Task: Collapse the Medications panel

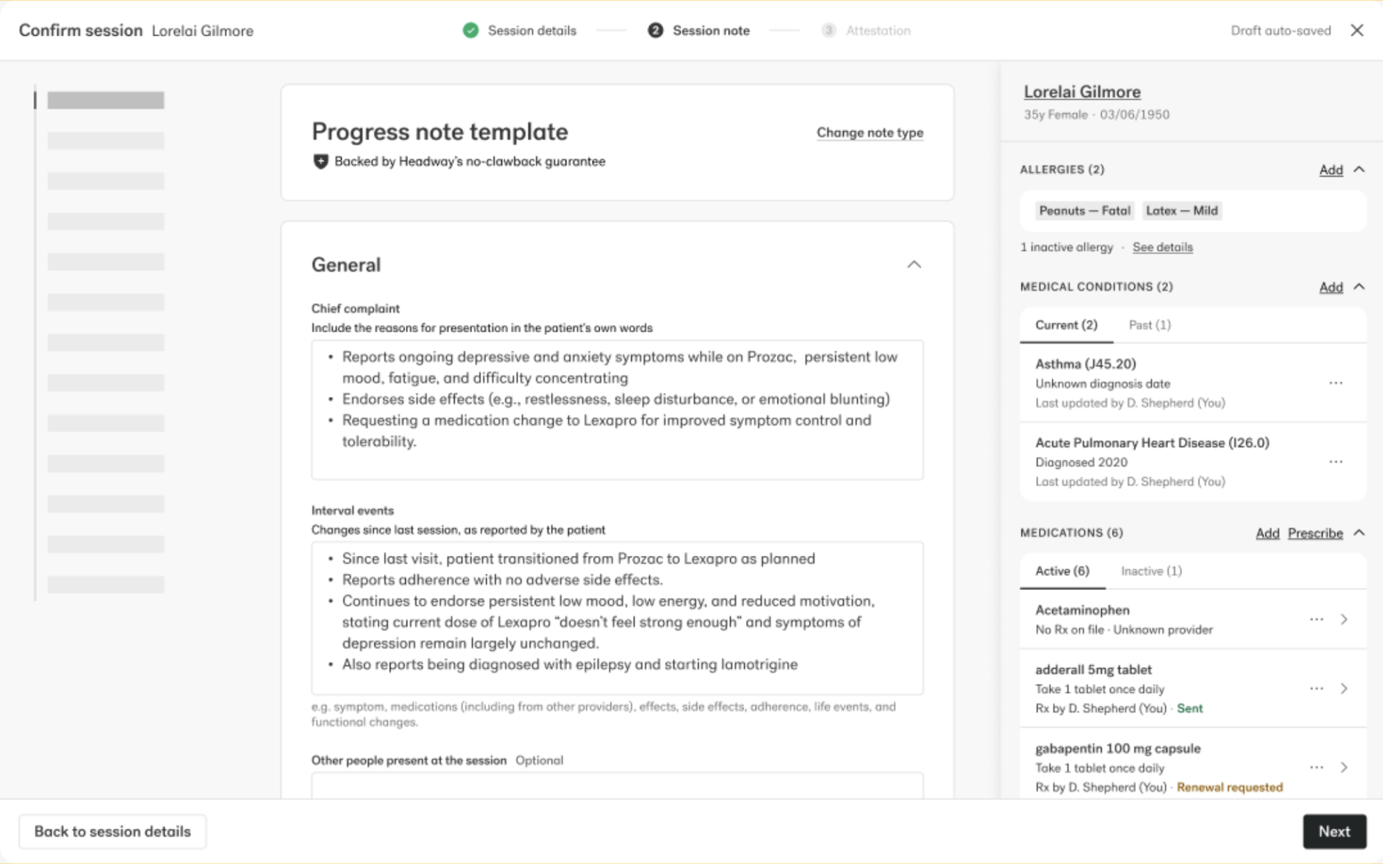Action: (1359, 533)
